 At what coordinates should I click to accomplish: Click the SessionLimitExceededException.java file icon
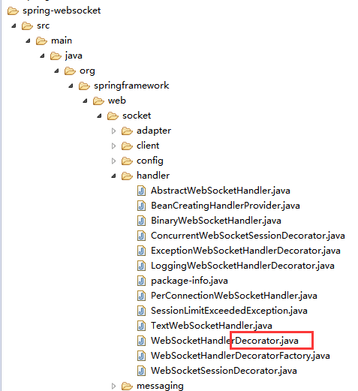141,311
